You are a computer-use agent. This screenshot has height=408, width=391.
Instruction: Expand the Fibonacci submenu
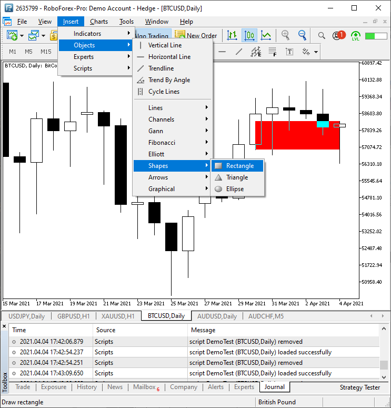(173, 143)
